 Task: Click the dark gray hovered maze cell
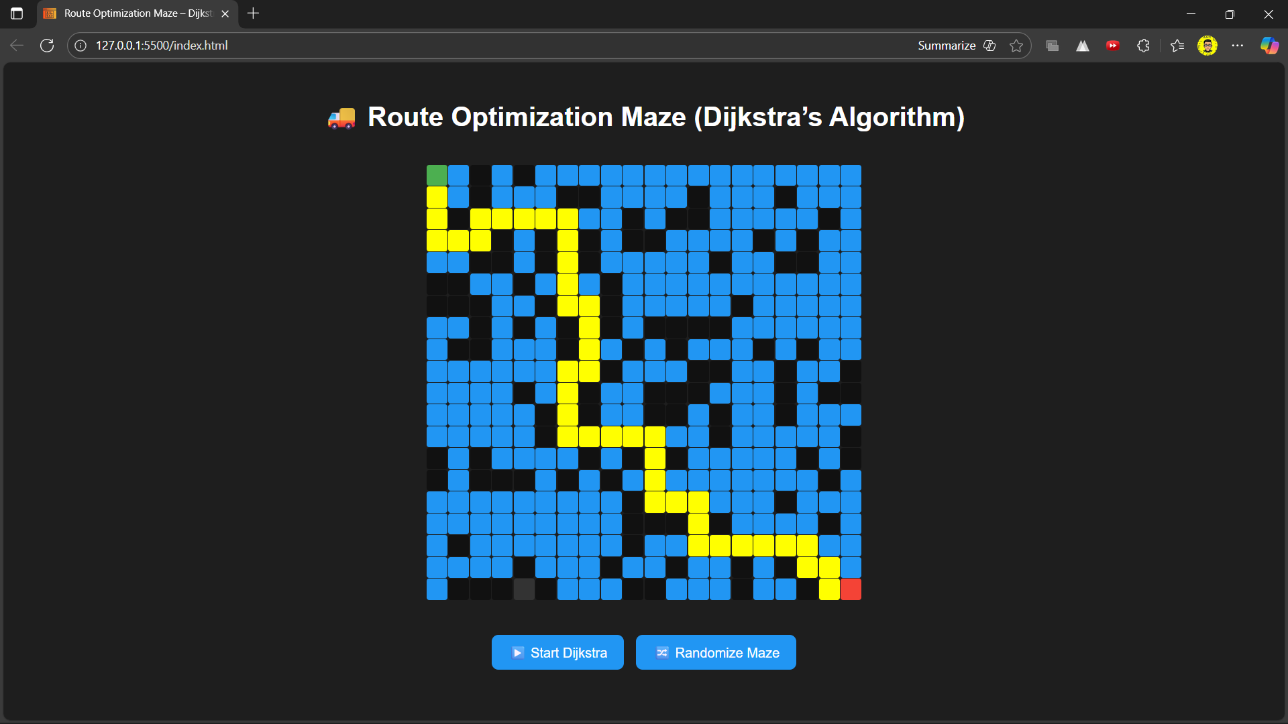(x=524, y=589)
